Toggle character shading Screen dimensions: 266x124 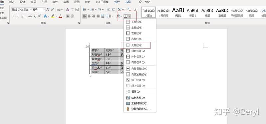[68, 16]
